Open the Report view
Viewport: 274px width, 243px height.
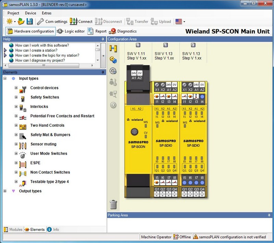click(x=97, y=31)
